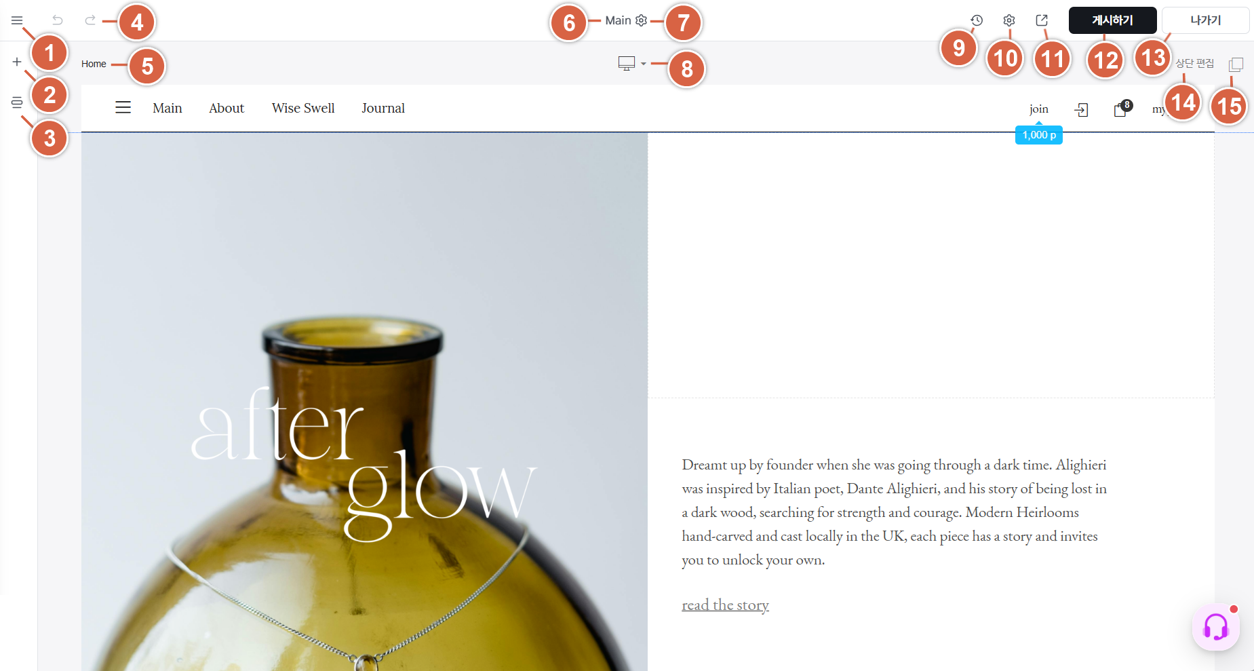Click the Journal navigation item
The width and height of the screenshot is (1254, 671).
click(x=383, y=108)
